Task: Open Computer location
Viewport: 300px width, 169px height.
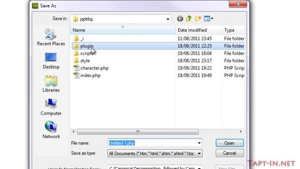Action: click(x=51, y=107)
